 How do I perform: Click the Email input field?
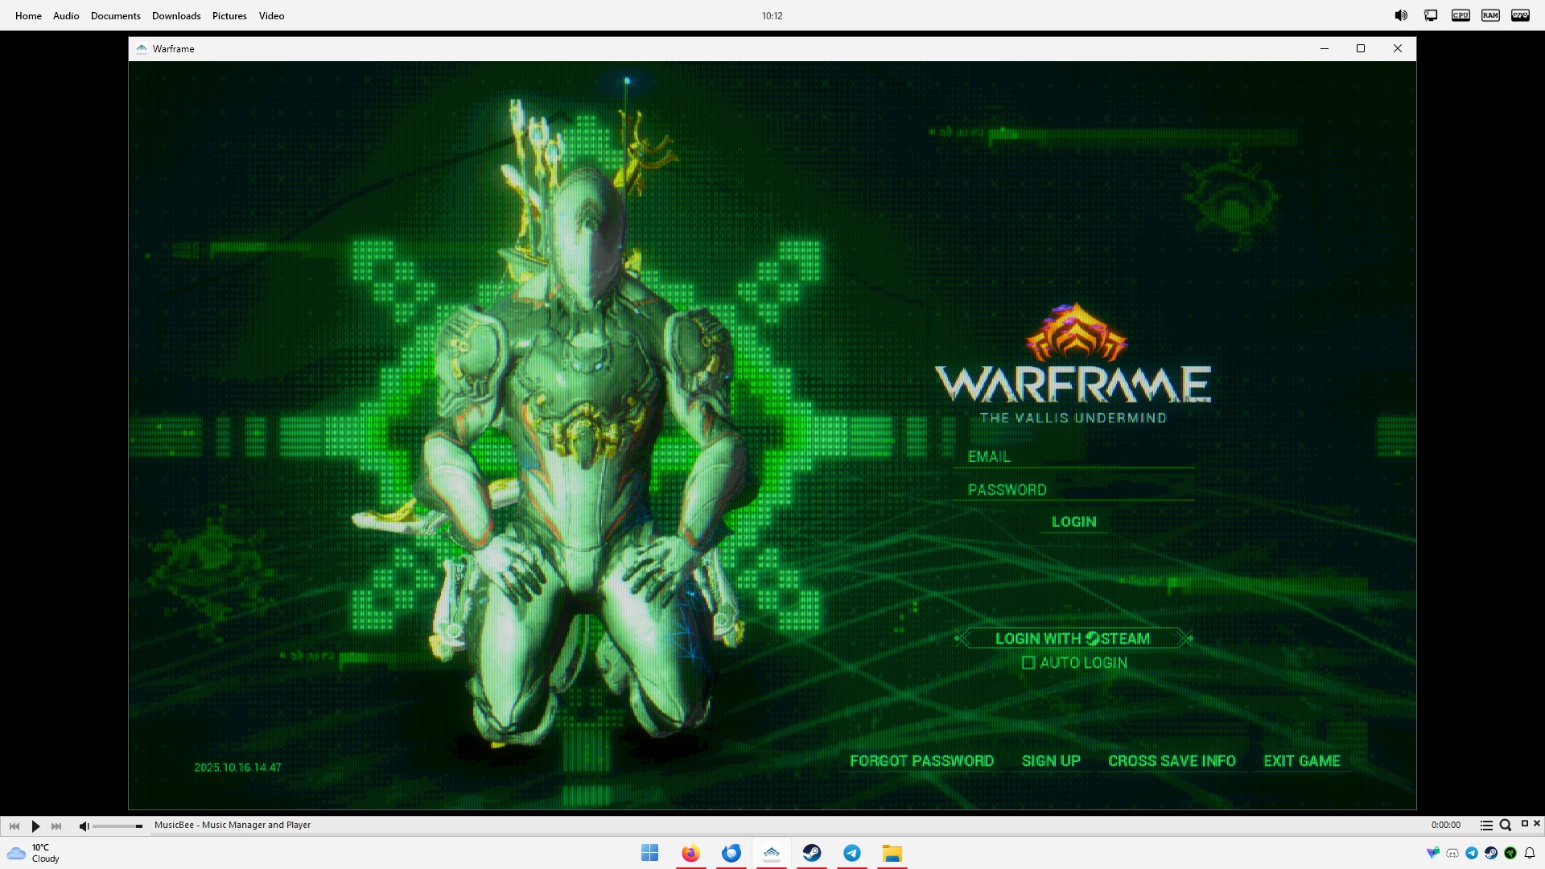(x=1073, y=457)
